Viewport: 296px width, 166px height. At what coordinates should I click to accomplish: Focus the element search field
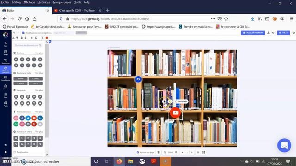coord(28,45)
